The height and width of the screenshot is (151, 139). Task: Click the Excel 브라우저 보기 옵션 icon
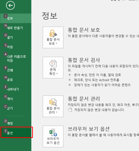pos(53,133)
